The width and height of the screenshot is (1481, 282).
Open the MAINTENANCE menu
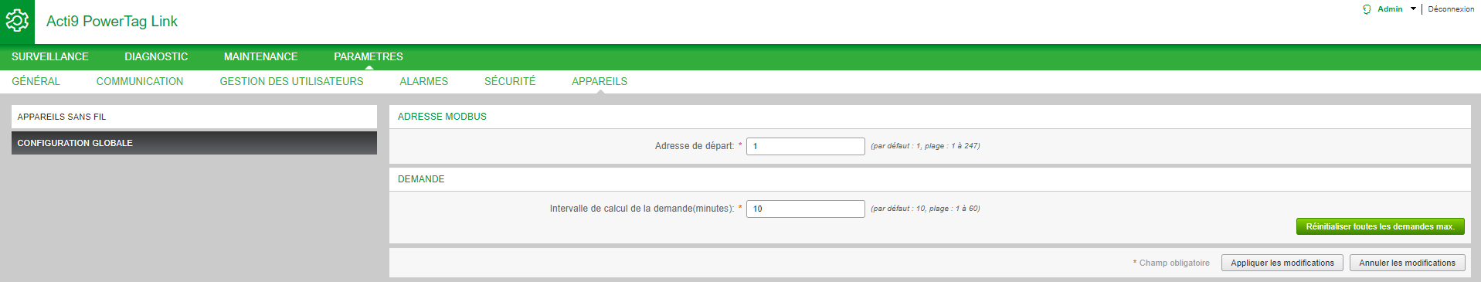coord(260,56)
